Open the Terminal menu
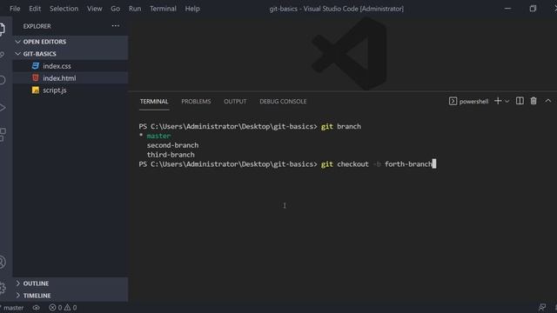Image resolution: width=557 pixels, height=313 pixels. (x=163, y=9)
